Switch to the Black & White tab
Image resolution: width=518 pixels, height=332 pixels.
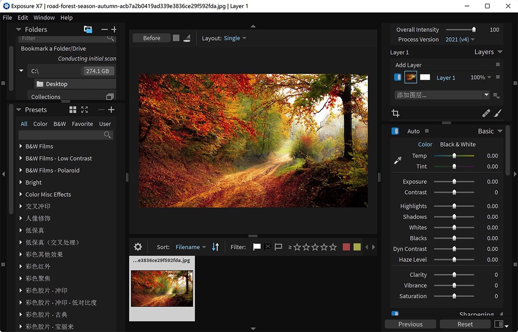click(458, 144)
